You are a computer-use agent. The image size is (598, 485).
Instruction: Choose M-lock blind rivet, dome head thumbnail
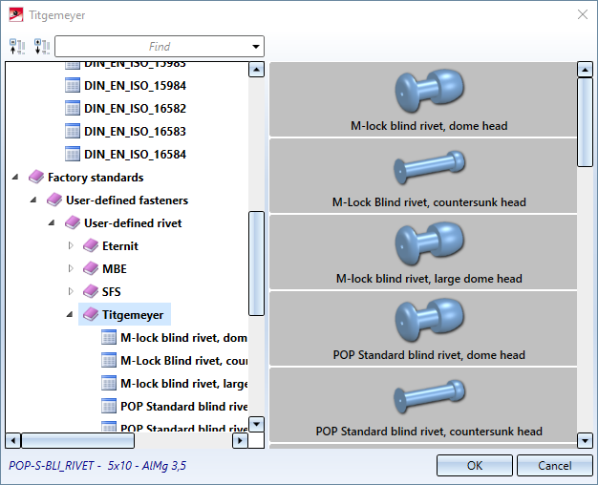(423, 99)
